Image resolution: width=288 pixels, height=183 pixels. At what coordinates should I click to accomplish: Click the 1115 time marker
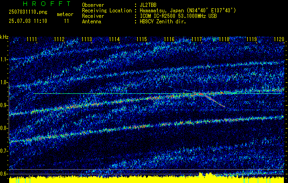(141, 39)
